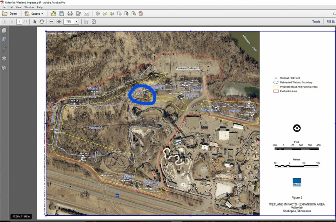
Task: Open the Bookmarks panel in sidebar
Action: tap(4, 39)
